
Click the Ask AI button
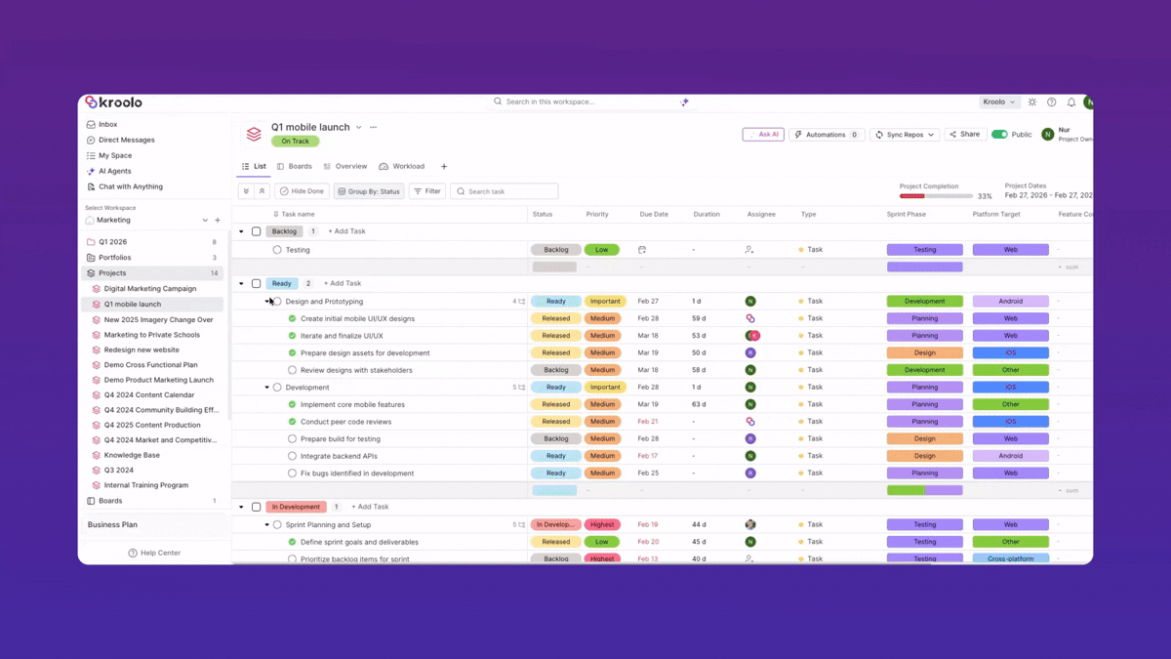click(762, 134)
